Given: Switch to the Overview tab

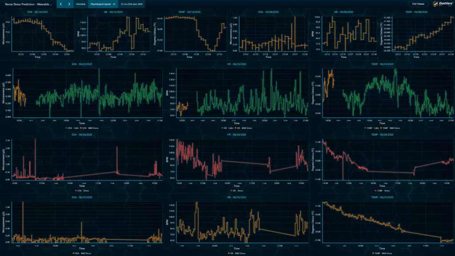Looking at the screenshot, I should pyautogui.click(x=80, y=4).
